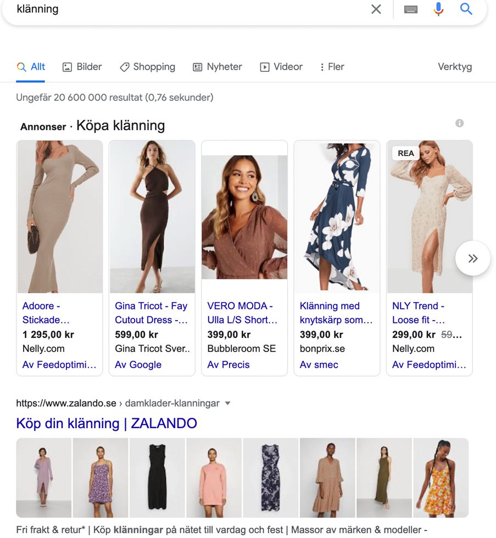
Task: Open Köp din klänning | ZALANDO result
Action: [107, 423]
